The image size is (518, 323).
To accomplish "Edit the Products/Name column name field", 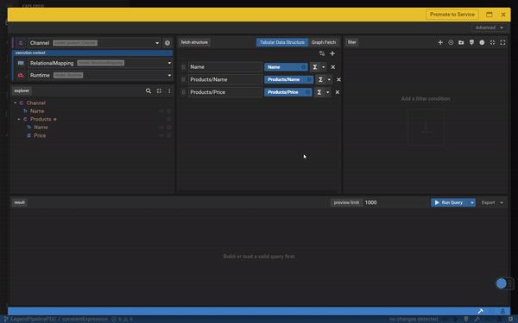I will pyautogui.click(x=225, y=79).
